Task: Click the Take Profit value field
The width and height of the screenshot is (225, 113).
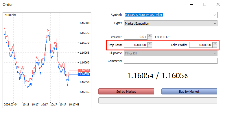Action: [201, 45]
